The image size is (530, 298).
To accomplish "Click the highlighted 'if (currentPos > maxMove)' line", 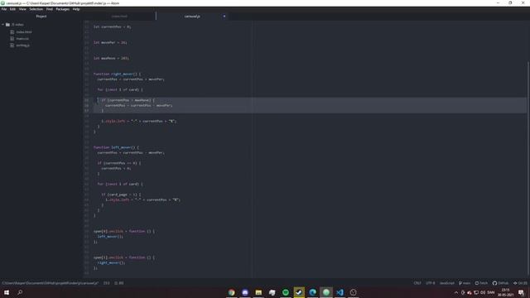I will 128,100.
